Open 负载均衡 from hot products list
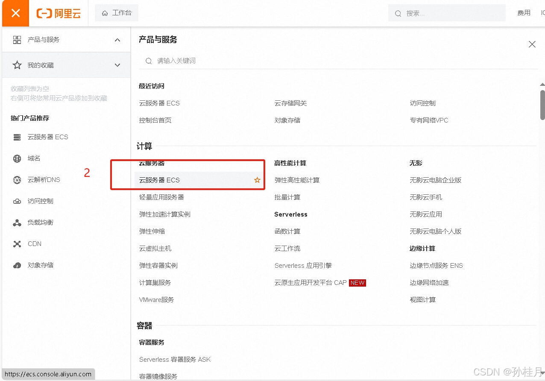 click(41, 223)
